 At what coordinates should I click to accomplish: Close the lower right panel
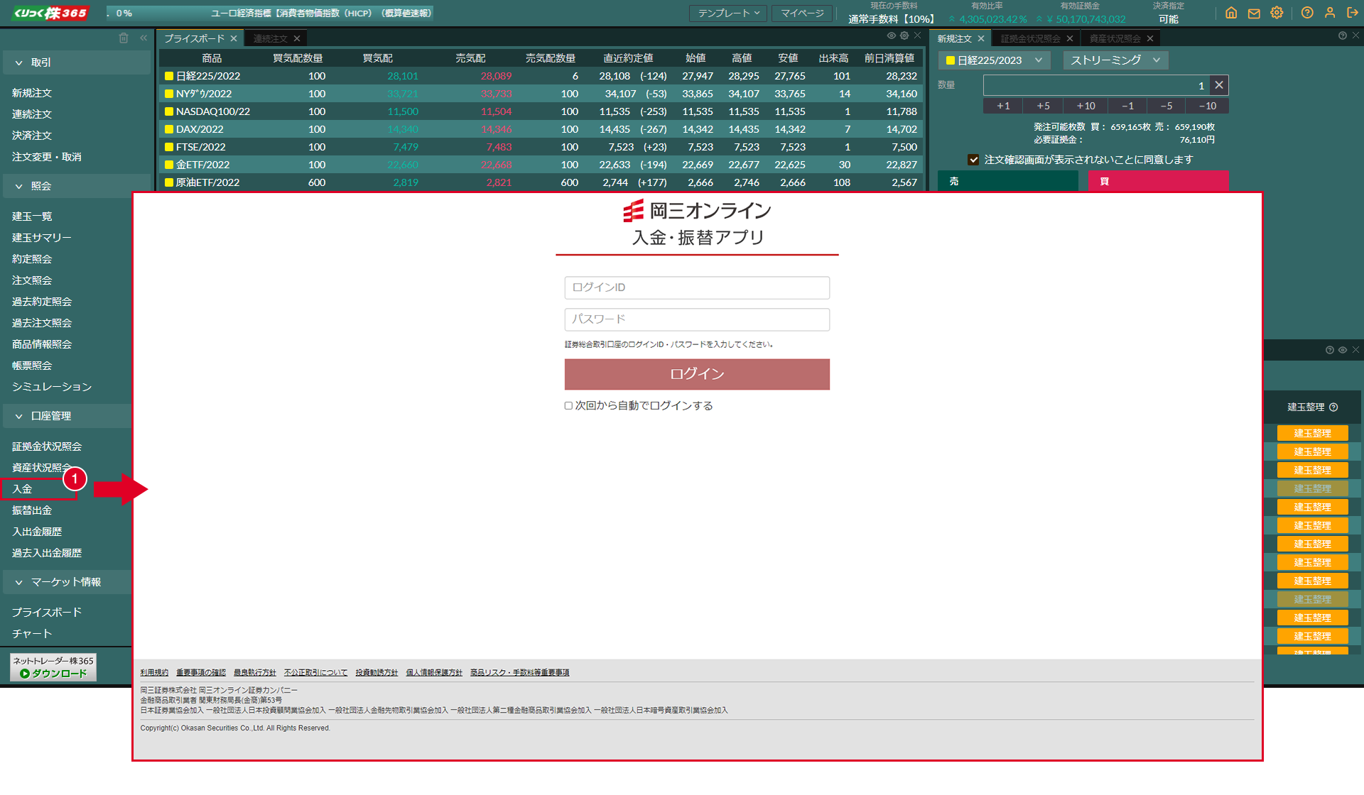1355,350
